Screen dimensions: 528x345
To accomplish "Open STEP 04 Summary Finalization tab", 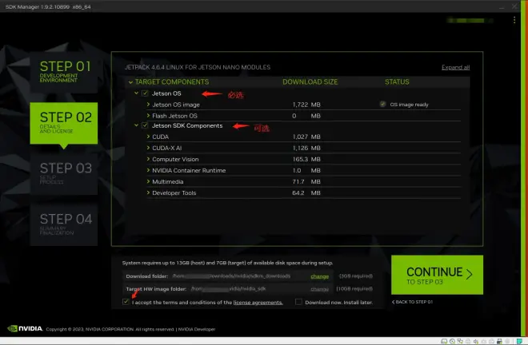I will coord(64,225).
